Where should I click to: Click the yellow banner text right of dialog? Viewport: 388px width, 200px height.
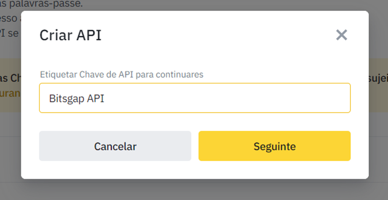coord(378,78)
